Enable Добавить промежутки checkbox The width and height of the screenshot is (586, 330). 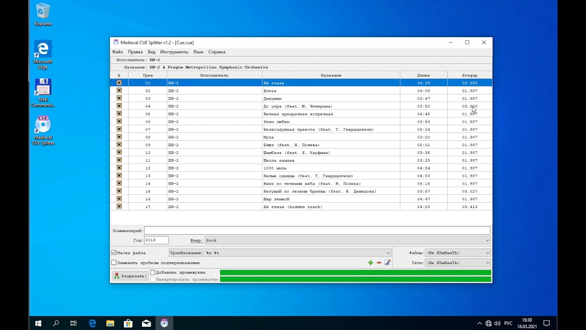153,272
